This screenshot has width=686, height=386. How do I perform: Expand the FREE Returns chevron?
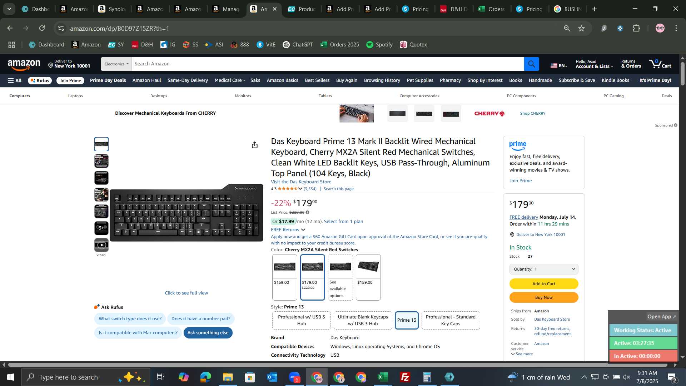(x=303, y=230)
